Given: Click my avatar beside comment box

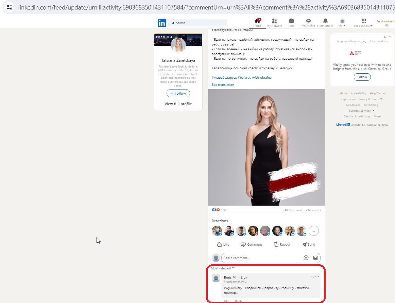Looking at the screenshot, I should click(216, 258).
